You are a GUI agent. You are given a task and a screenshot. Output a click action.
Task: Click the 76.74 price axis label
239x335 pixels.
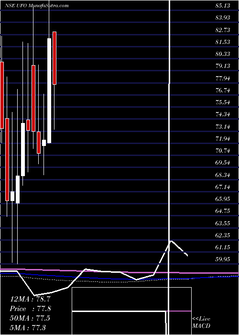pyautogui.click(x=223, y=90)
